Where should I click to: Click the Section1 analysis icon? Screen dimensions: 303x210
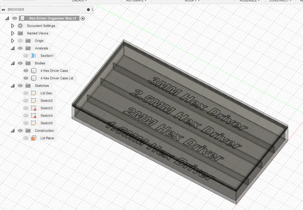pos(34,56)
